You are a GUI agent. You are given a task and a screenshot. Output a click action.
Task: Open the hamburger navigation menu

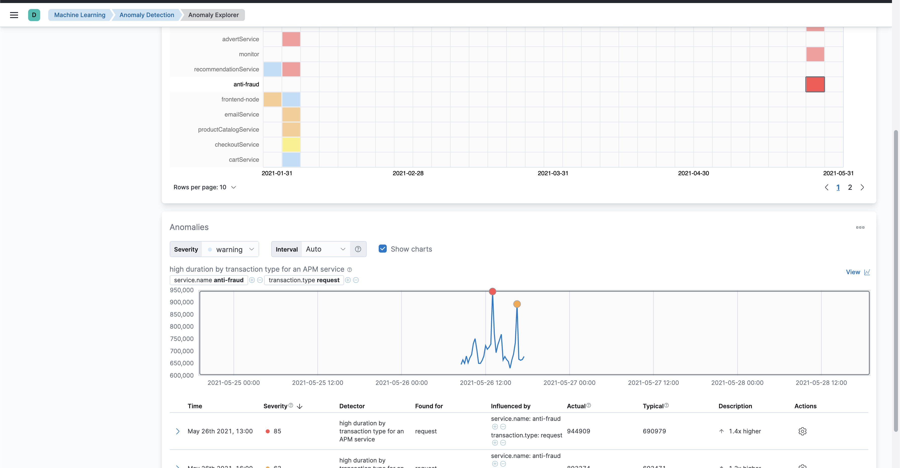click(14, 15)
